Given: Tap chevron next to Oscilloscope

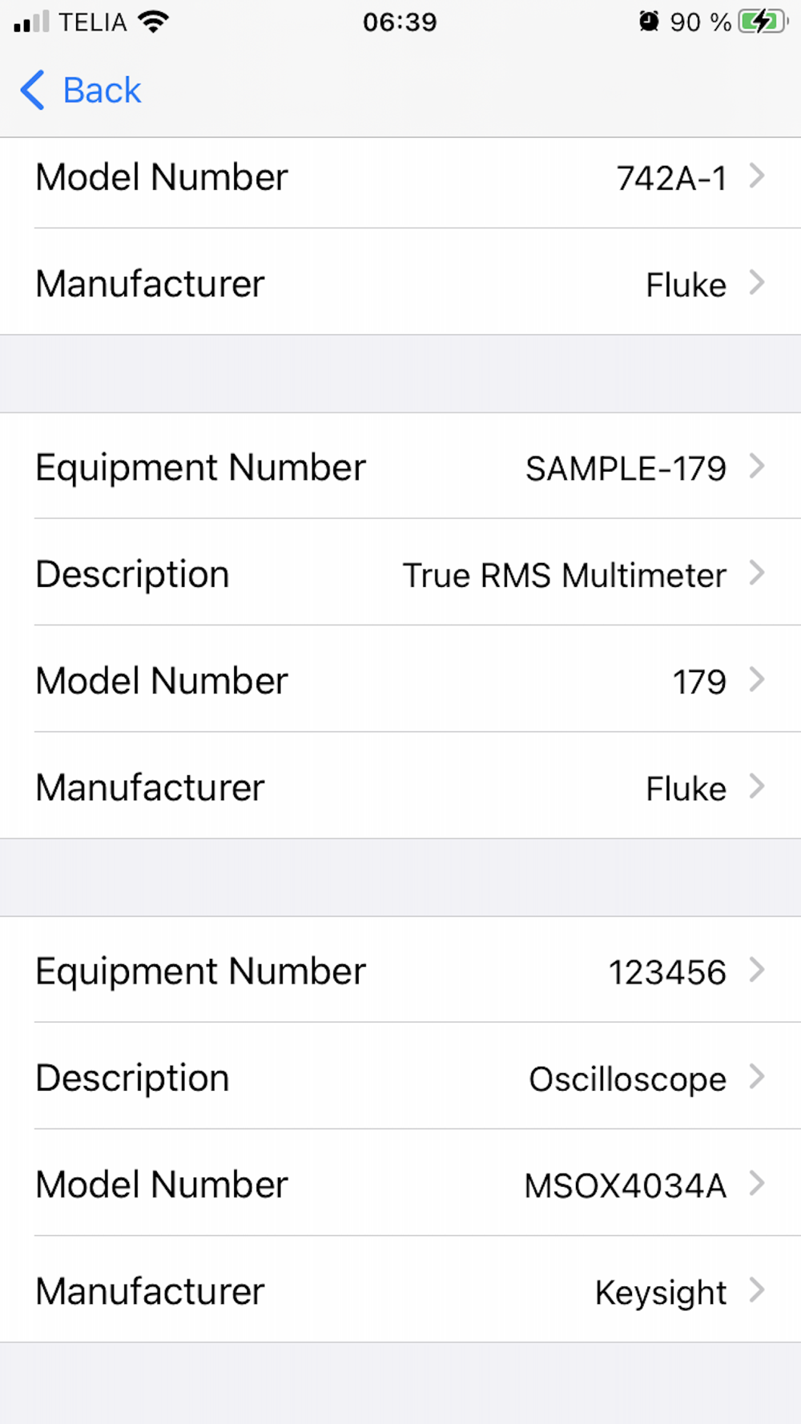Looking at the screenshot, I should (x=756, y=1076).
